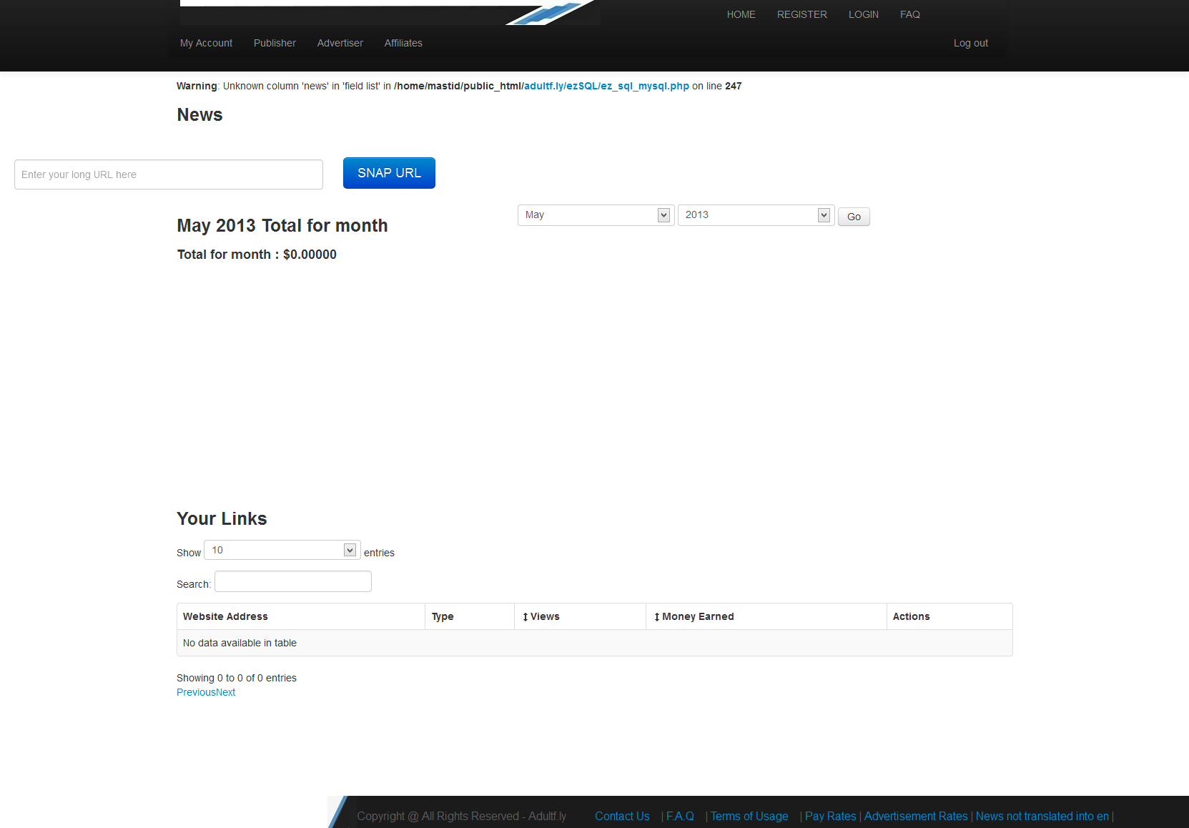Click 'Showing 0 to 0 of 0 entries' text
1189x828 pixels.
point(237,678)
